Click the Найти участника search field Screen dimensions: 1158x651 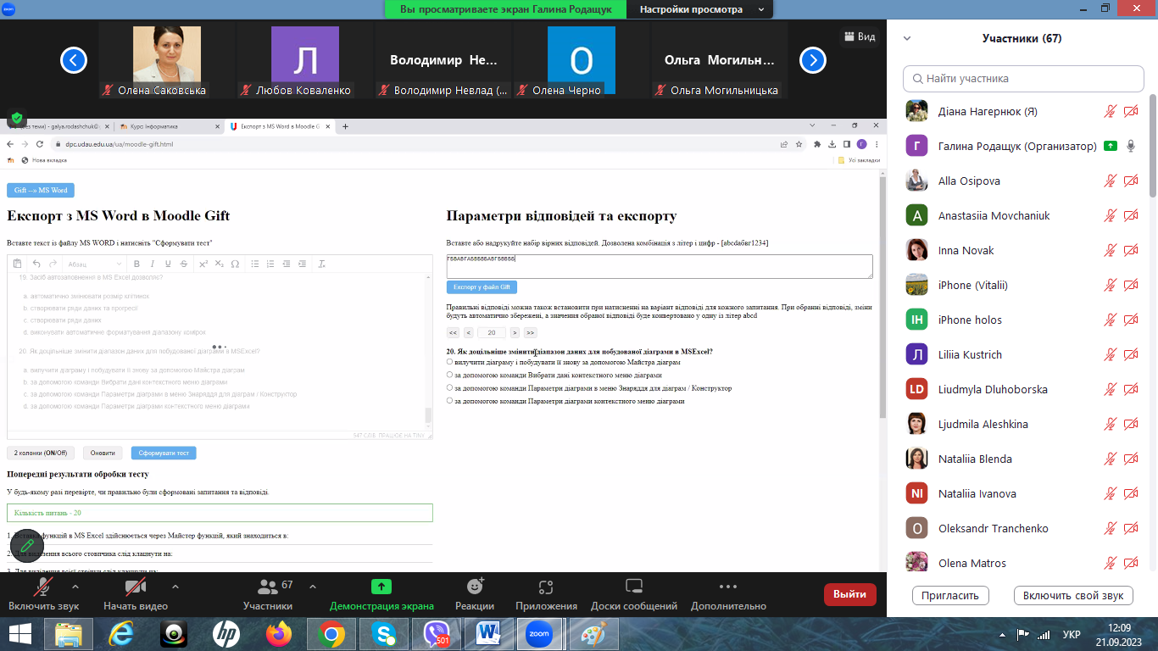click(1023, 78)
